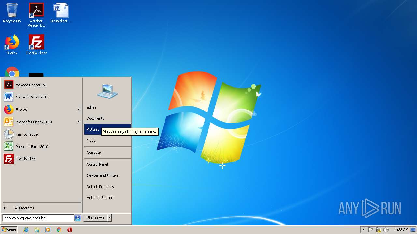Open Devices and Printers
This screenshot has width=417, height=234.
click(x=108, y=175)
